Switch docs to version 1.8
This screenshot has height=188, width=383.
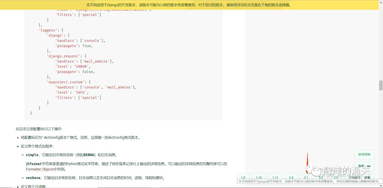point(243,177)
